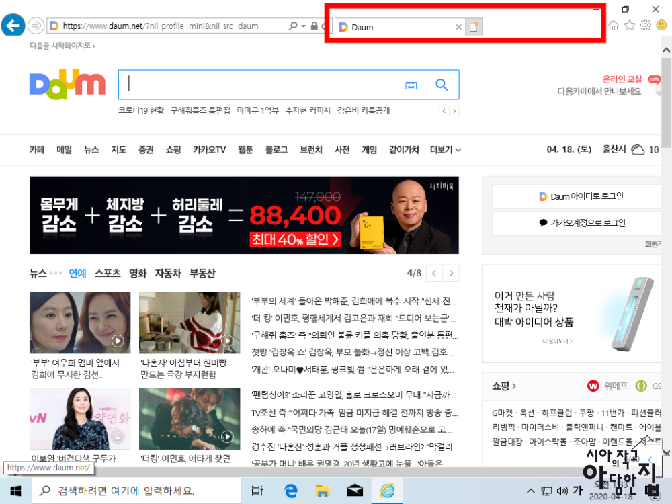Click the smiley feedback icon
The width and height of the screenshot is (672, 504).
point(661,26)
